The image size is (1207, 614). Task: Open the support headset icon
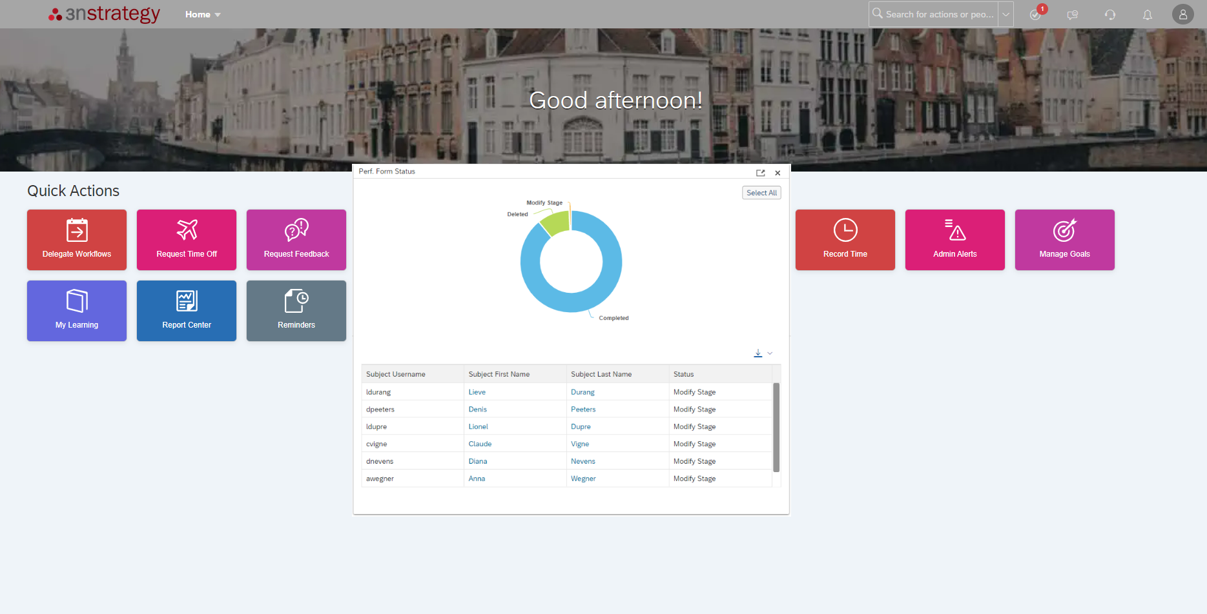pyautogui.click(x=1110, y=14)
